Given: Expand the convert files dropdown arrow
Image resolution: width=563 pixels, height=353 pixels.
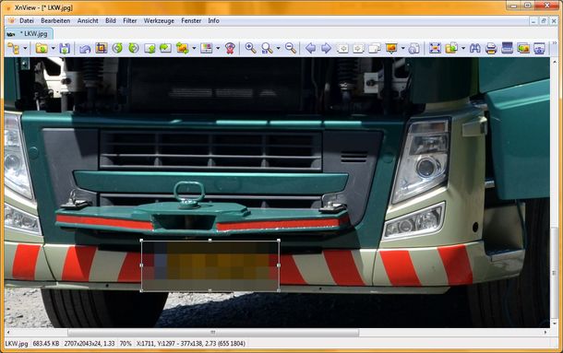Looking at the screenshot, I should pos(463,48).
